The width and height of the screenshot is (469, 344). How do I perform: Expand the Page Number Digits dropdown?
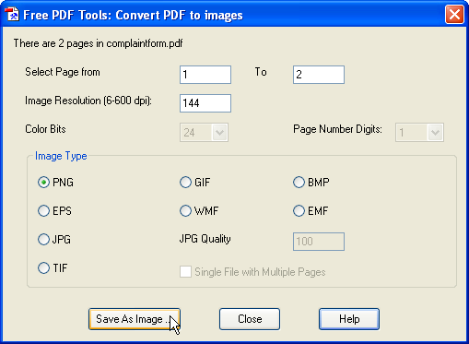[419, 133]
